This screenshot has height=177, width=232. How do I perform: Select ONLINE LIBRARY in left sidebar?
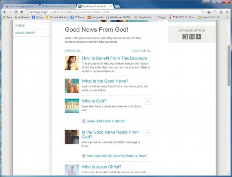[x=26, y=33]
